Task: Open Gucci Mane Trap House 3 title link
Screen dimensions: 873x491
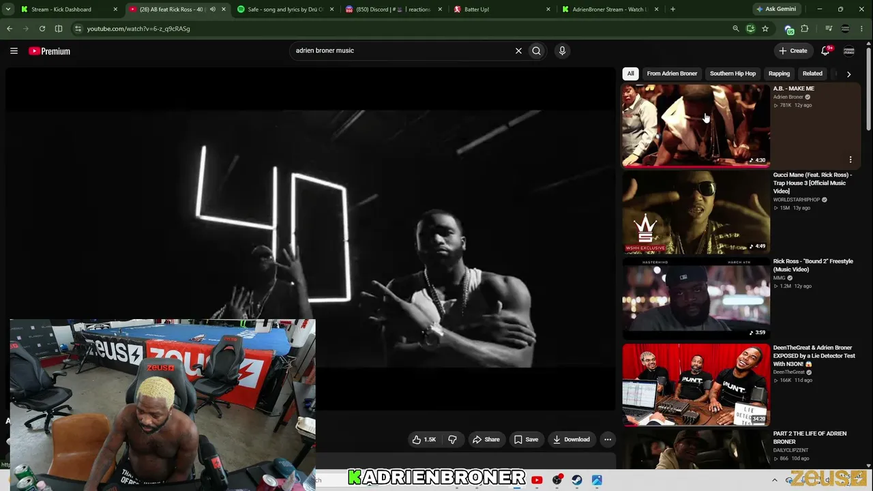Action: 812,183
